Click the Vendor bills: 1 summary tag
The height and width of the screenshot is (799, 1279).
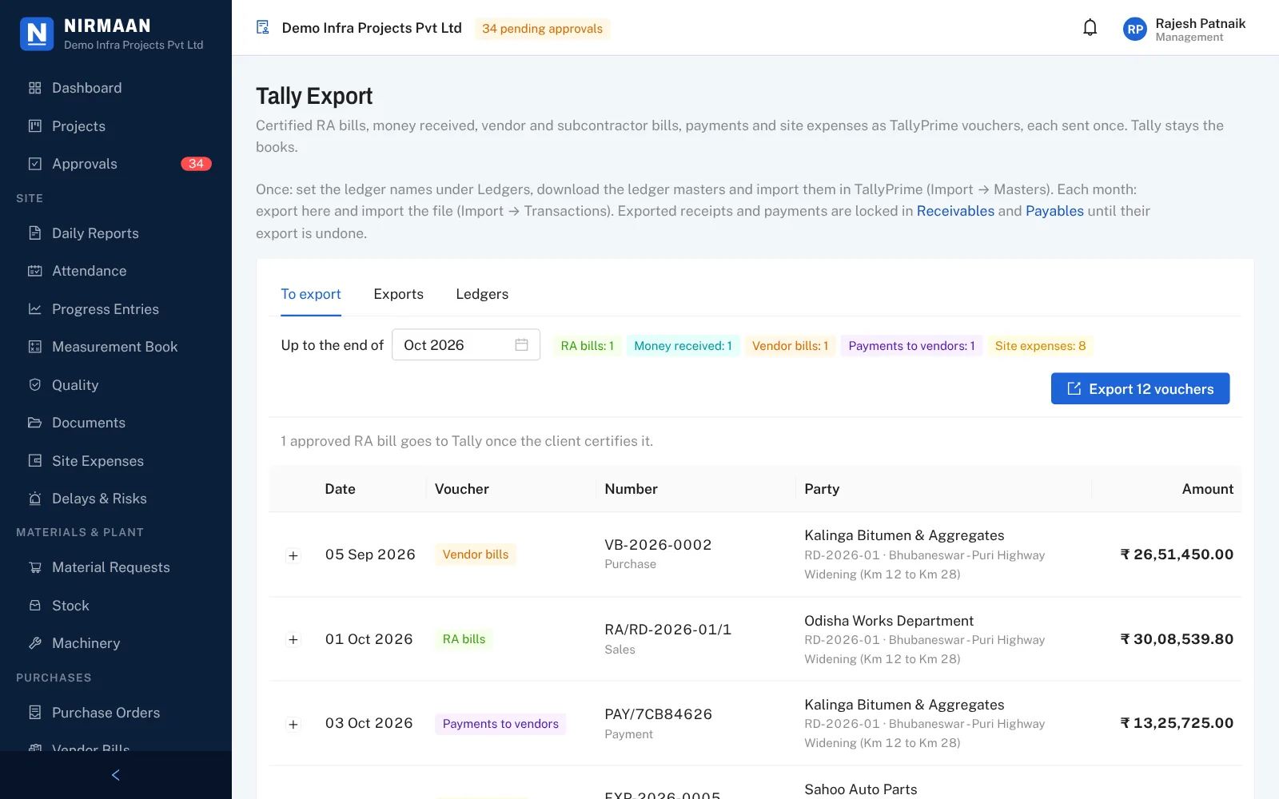tap(790, 346)
